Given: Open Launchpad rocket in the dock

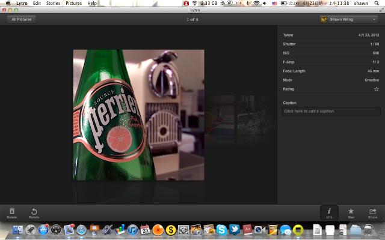Looking at the screenshot, I should pos(31,230).
